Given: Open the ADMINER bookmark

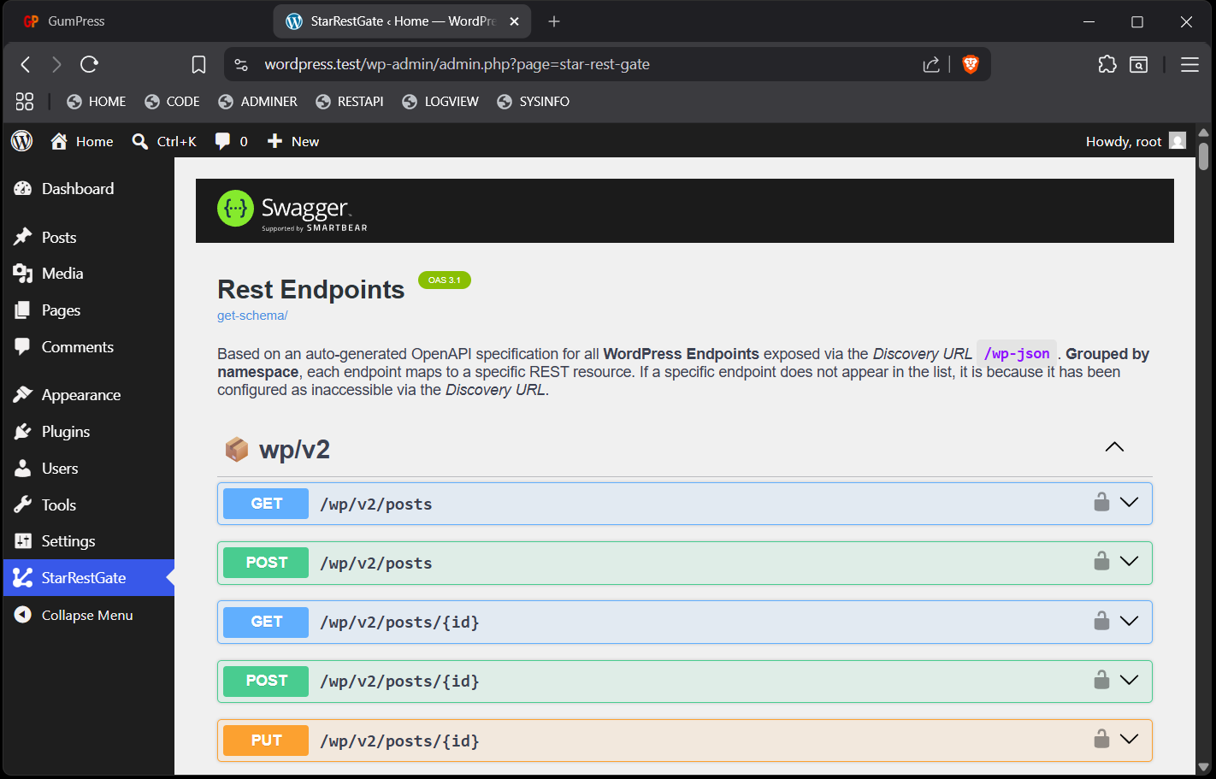Looking at the screenshot, I should point(257,102).
